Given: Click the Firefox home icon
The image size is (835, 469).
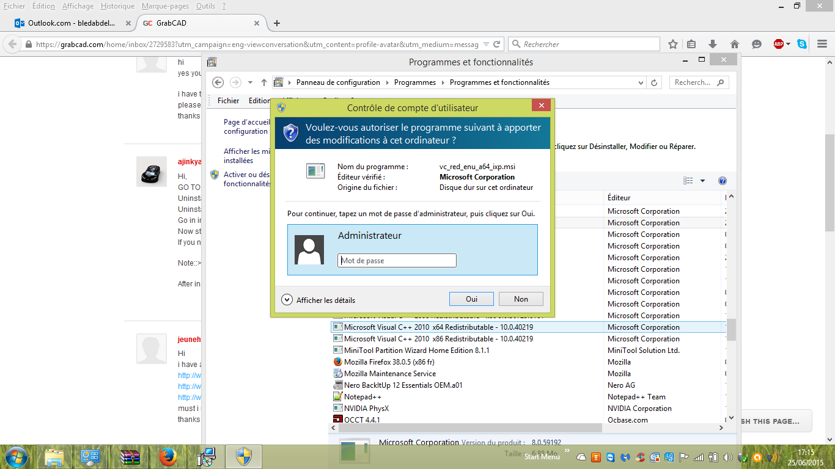Looking at the screenshot, I should click(x=735, y=44).
